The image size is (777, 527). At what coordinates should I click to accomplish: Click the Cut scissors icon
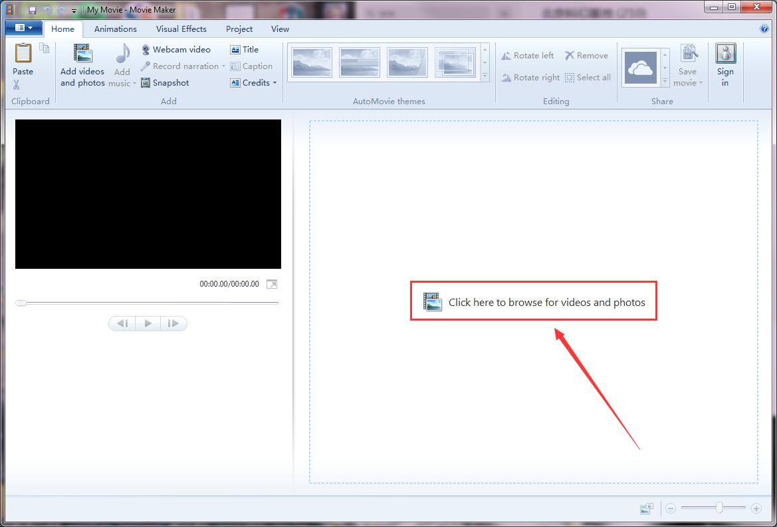pos(17,85)
